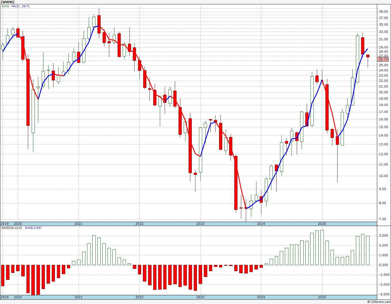Image resolution: width=391 pixels, height=304 pixels.
Task: Click the (WWW) ticker title
Action: click(7, 2)
